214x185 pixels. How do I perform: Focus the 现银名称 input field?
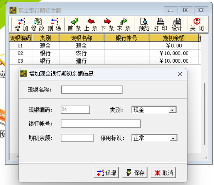click(x=92, y=90)
